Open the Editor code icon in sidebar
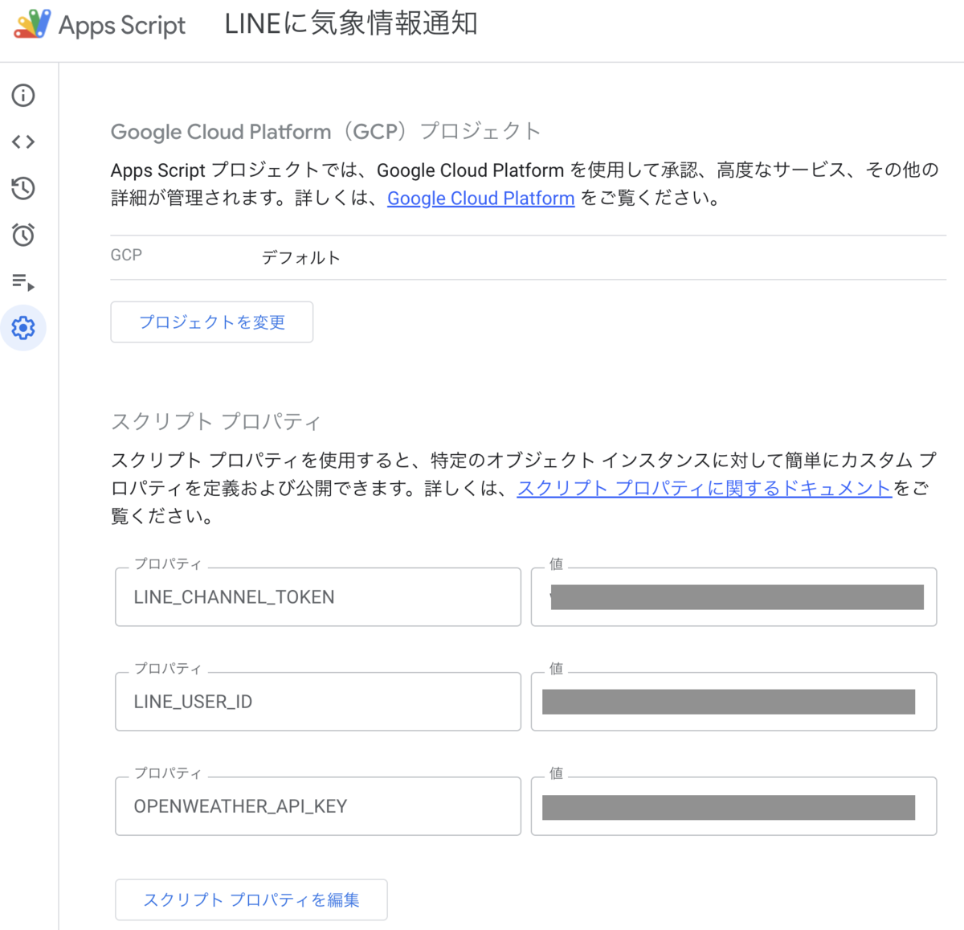The image size is (964, 930). click(x=23, y=142)
